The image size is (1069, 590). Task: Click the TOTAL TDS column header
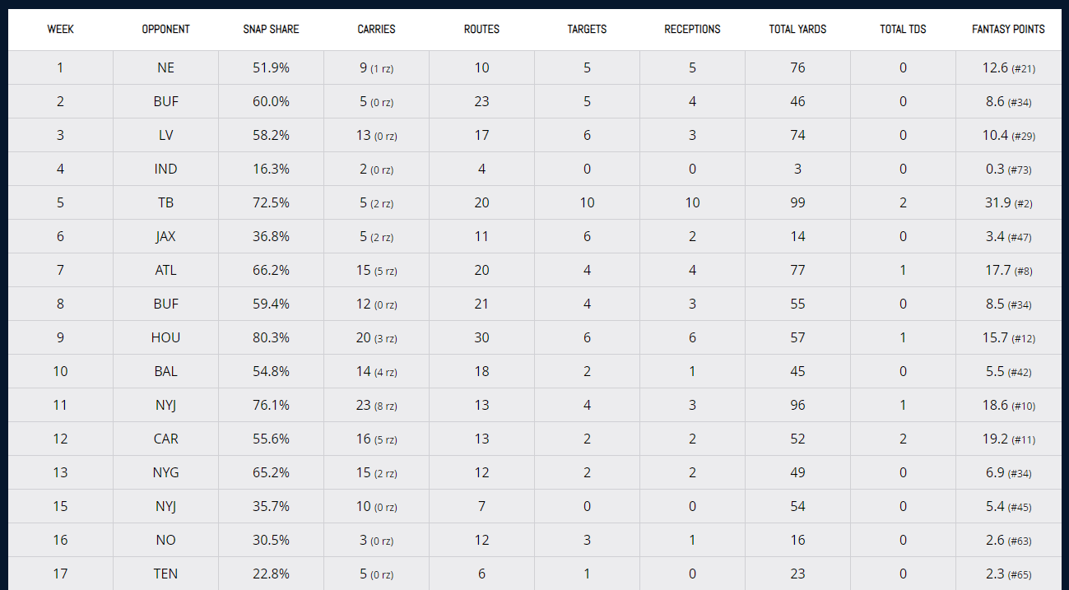pos(903,29)
